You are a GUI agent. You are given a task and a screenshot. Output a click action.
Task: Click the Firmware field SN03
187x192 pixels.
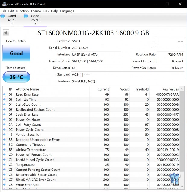click(96, 41)
